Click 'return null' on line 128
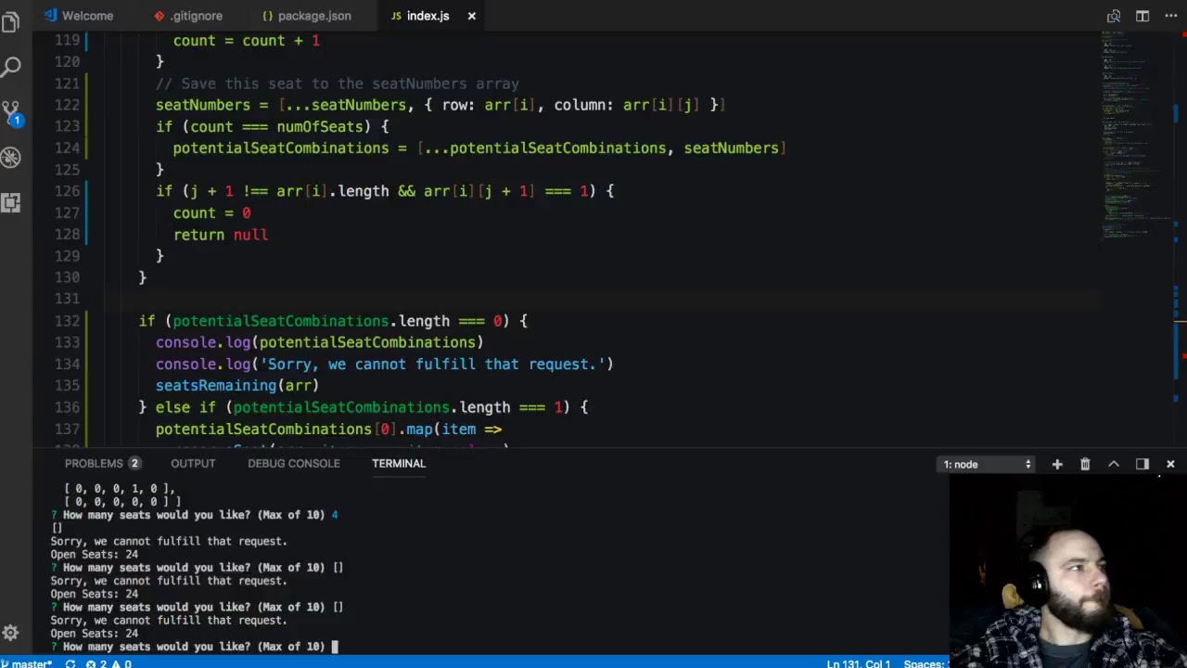This screenshot has width=1187, height=668. point(220,235)
